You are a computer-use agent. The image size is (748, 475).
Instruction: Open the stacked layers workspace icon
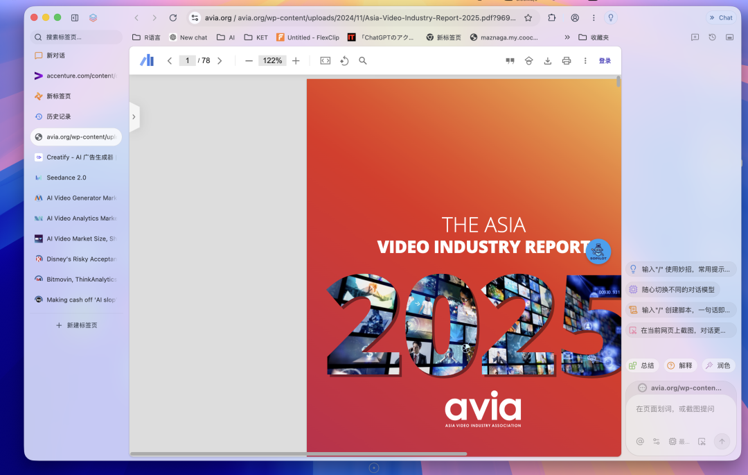point(93,17)
